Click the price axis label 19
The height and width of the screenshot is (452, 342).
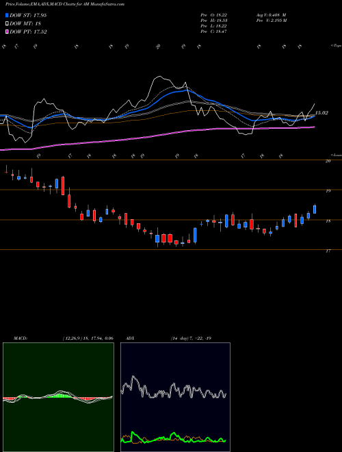coord(328,191)
